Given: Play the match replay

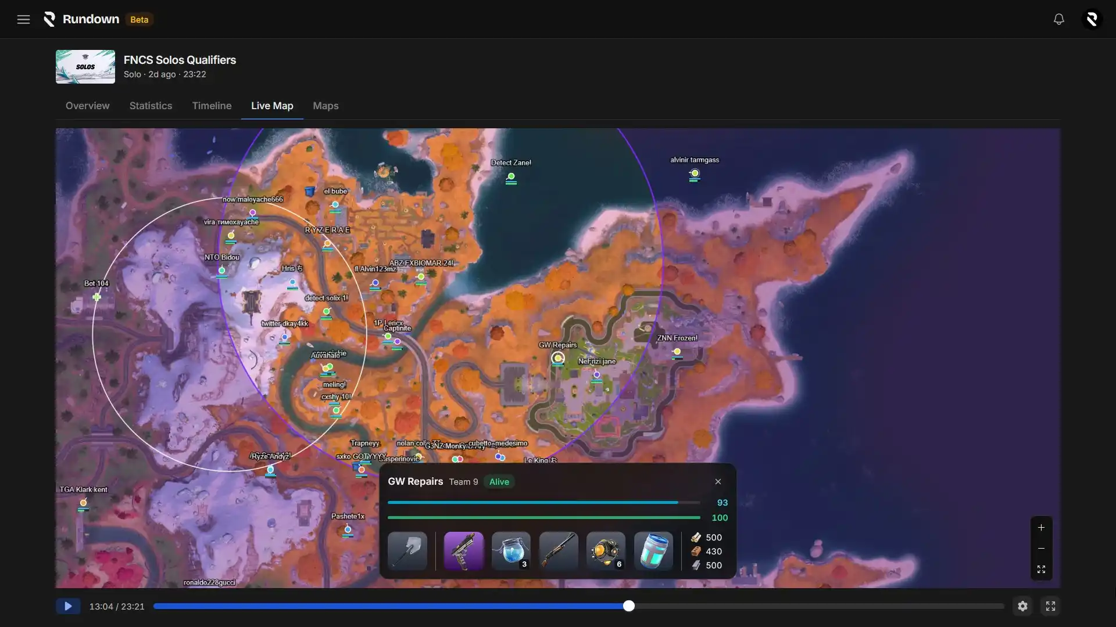Looking at the screenshot, I should click(68, 606).
